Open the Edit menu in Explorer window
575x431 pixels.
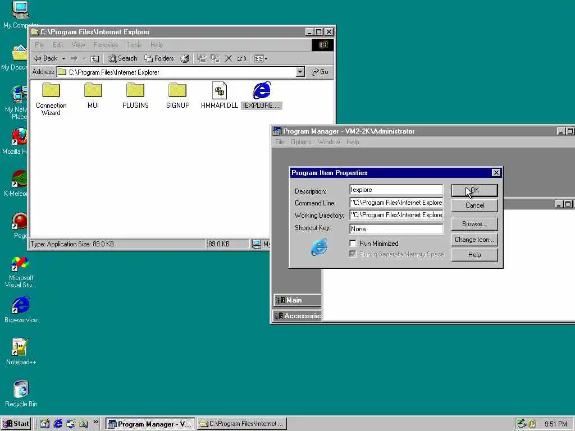tap(58, 45)
